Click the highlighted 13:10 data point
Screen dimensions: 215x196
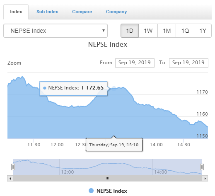pos(114,89)
